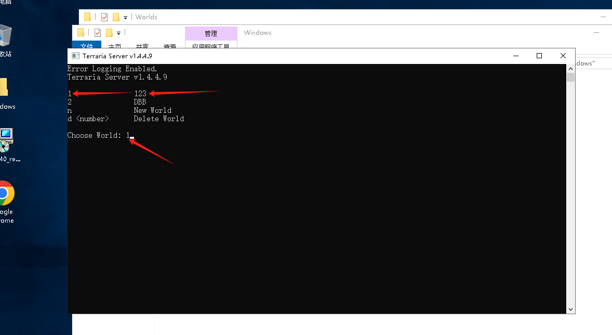Minimize the Terraria Server window
This screenshot has width=612, height=335.
click(515, 56)
